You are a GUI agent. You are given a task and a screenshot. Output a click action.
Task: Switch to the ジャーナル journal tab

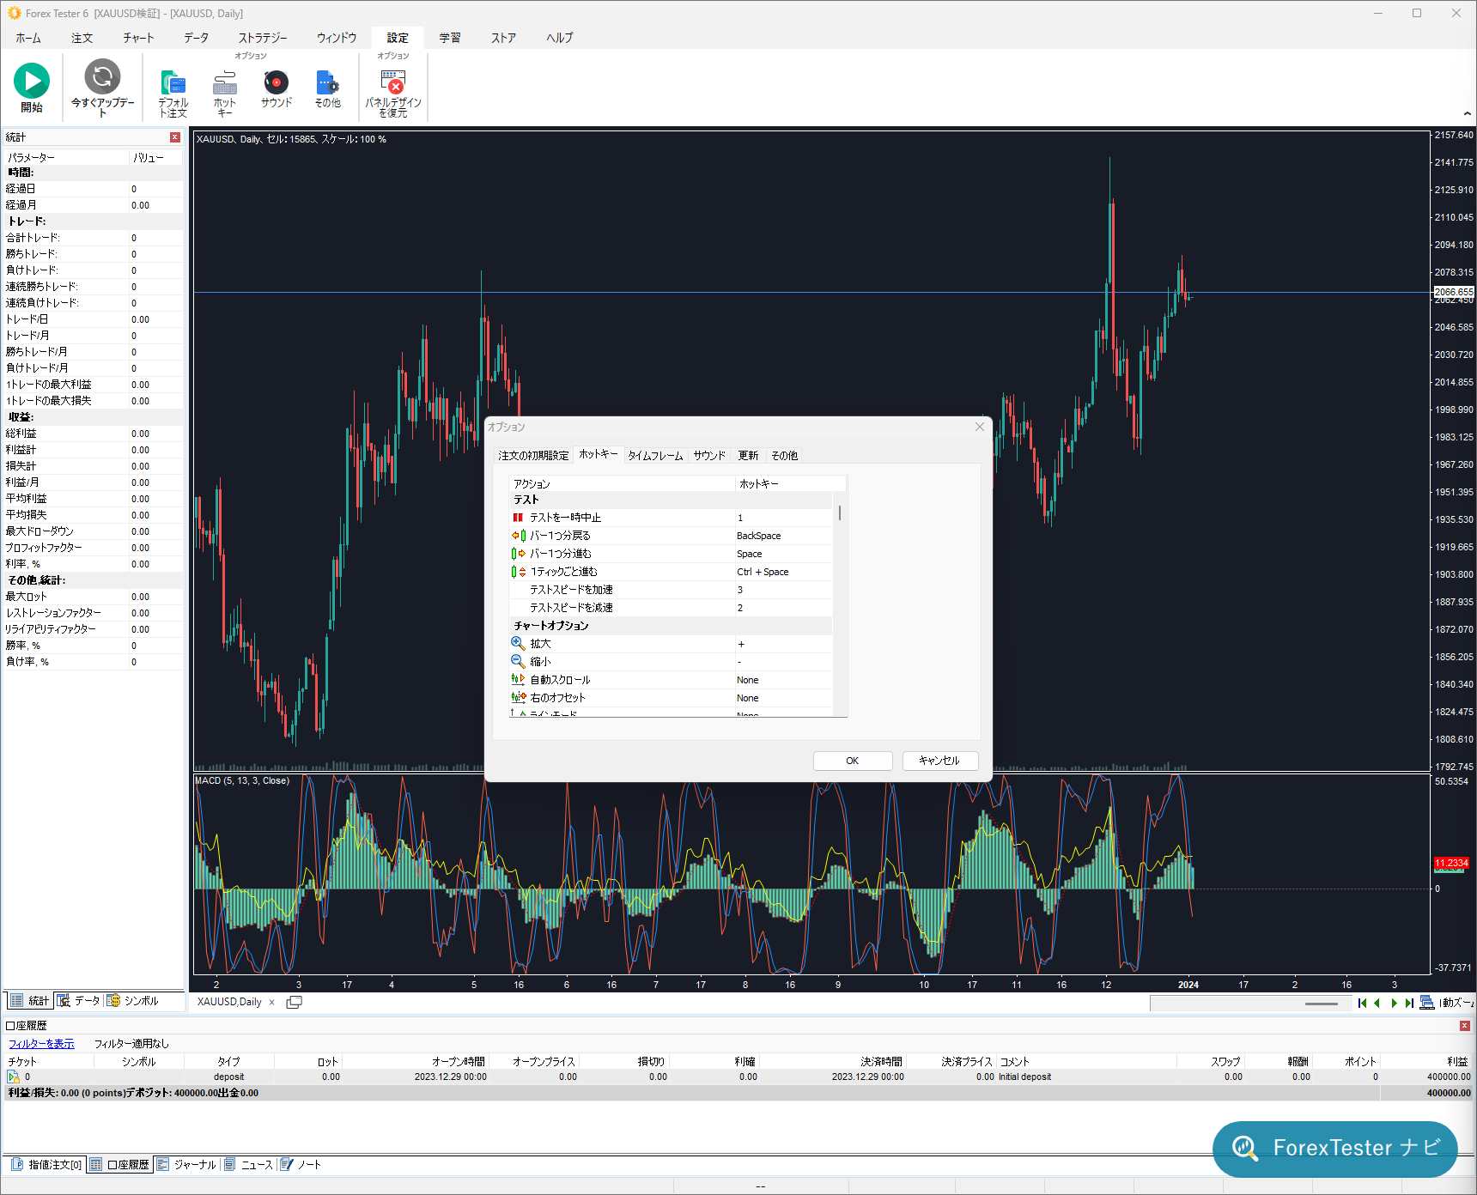(186, 1165)
